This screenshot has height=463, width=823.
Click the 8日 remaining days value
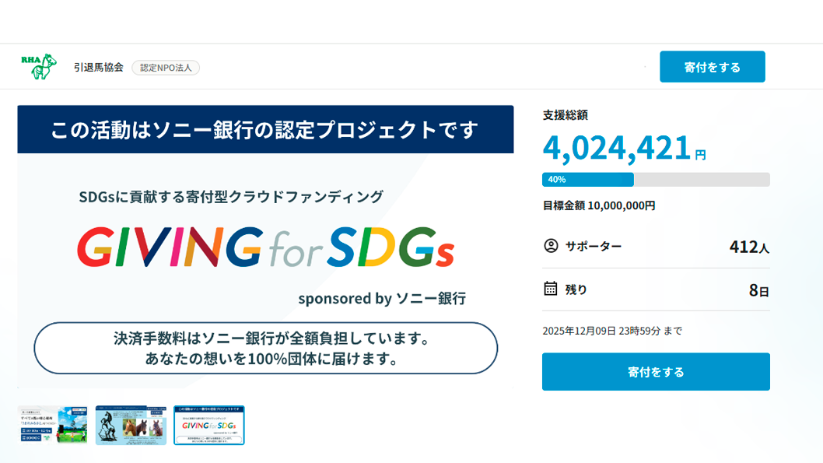point(758,290)
